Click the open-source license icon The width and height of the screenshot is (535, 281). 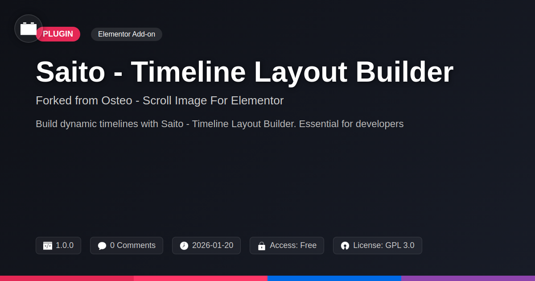point(345,246)
